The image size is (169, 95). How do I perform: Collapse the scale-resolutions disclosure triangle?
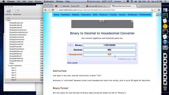click(9, 66)
